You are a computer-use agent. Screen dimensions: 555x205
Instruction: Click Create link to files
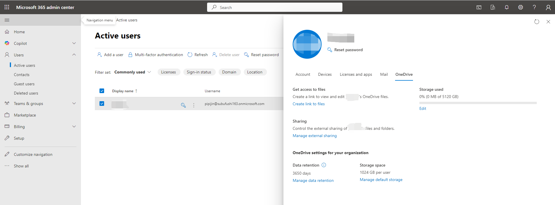tap(309, 104)
